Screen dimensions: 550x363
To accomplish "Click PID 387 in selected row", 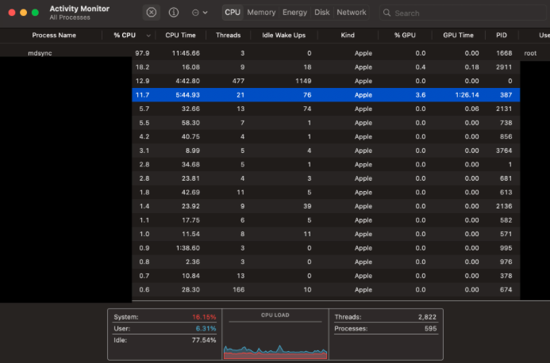I will [x=506, y=95].
